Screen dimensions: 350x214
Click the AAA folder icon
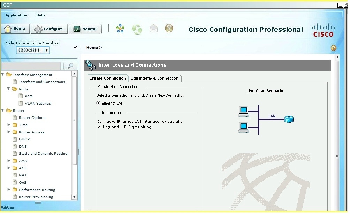(15, 161)
